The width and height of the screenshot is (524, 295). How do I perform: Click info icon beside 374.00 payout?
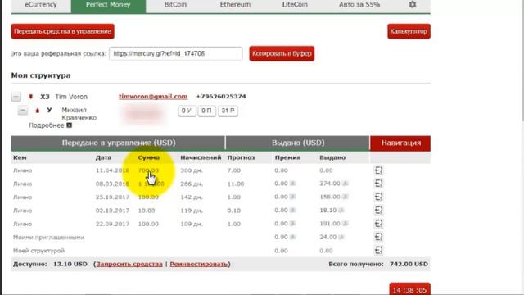coord(346,184)
